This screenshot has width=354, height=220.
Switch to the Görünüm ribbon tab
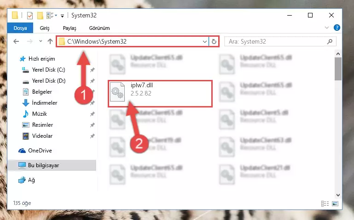(x=99, y=28)
